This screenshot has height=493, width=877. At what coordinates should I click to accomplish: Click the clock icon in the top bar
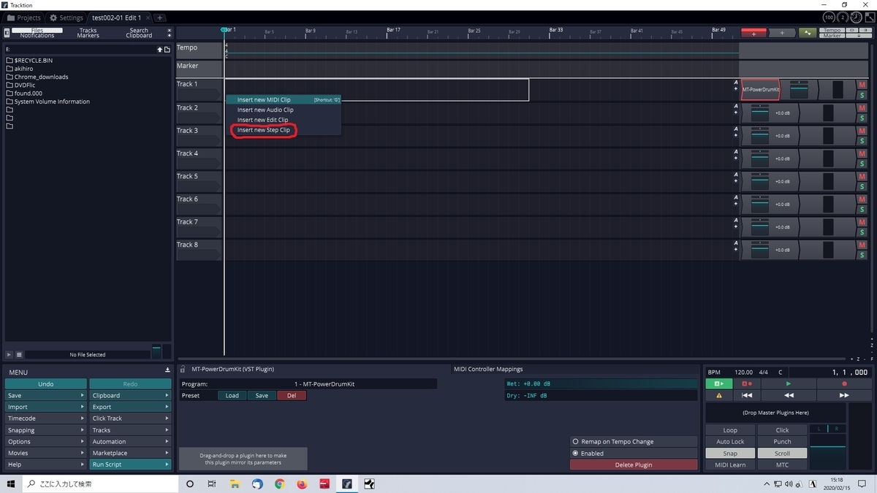tap(856, 17)
